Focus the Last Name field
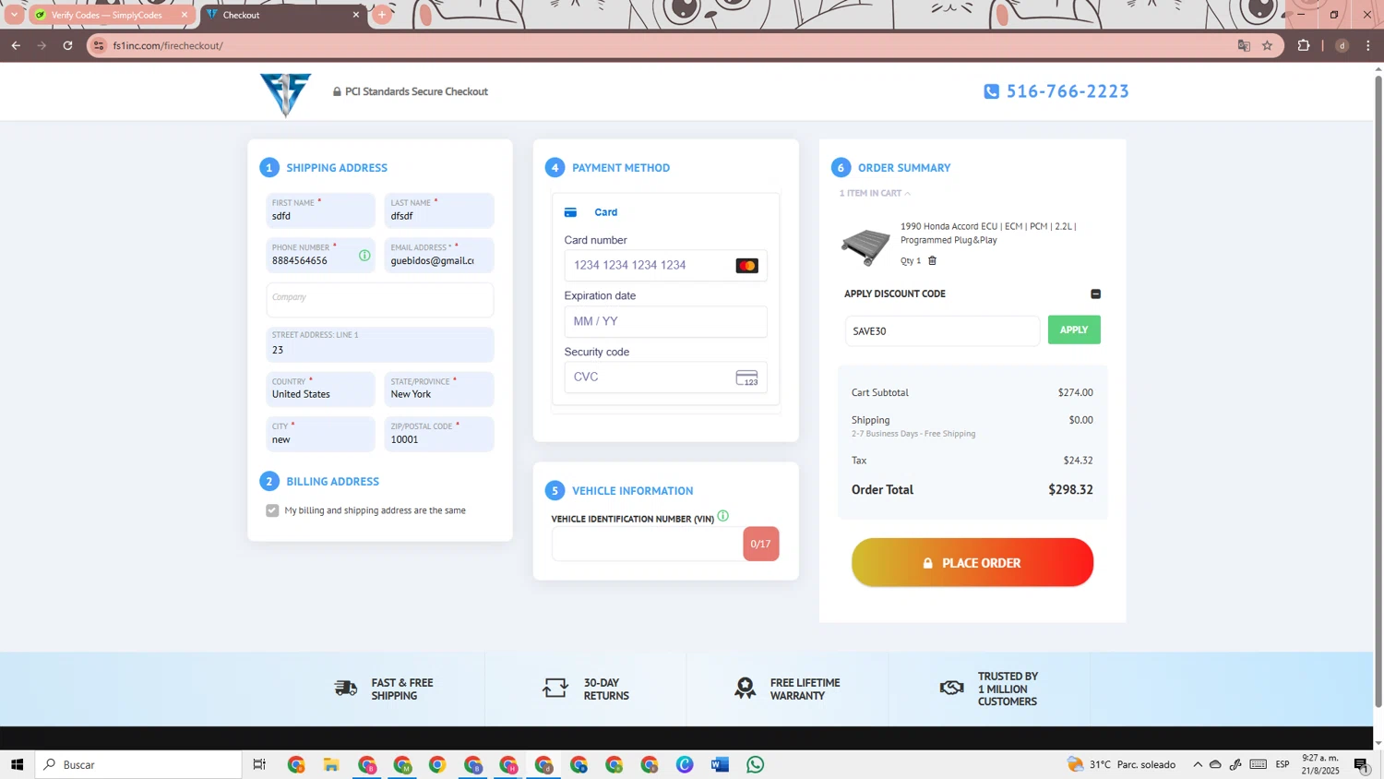Screen dimensions: 1384x779 point(439,210)
